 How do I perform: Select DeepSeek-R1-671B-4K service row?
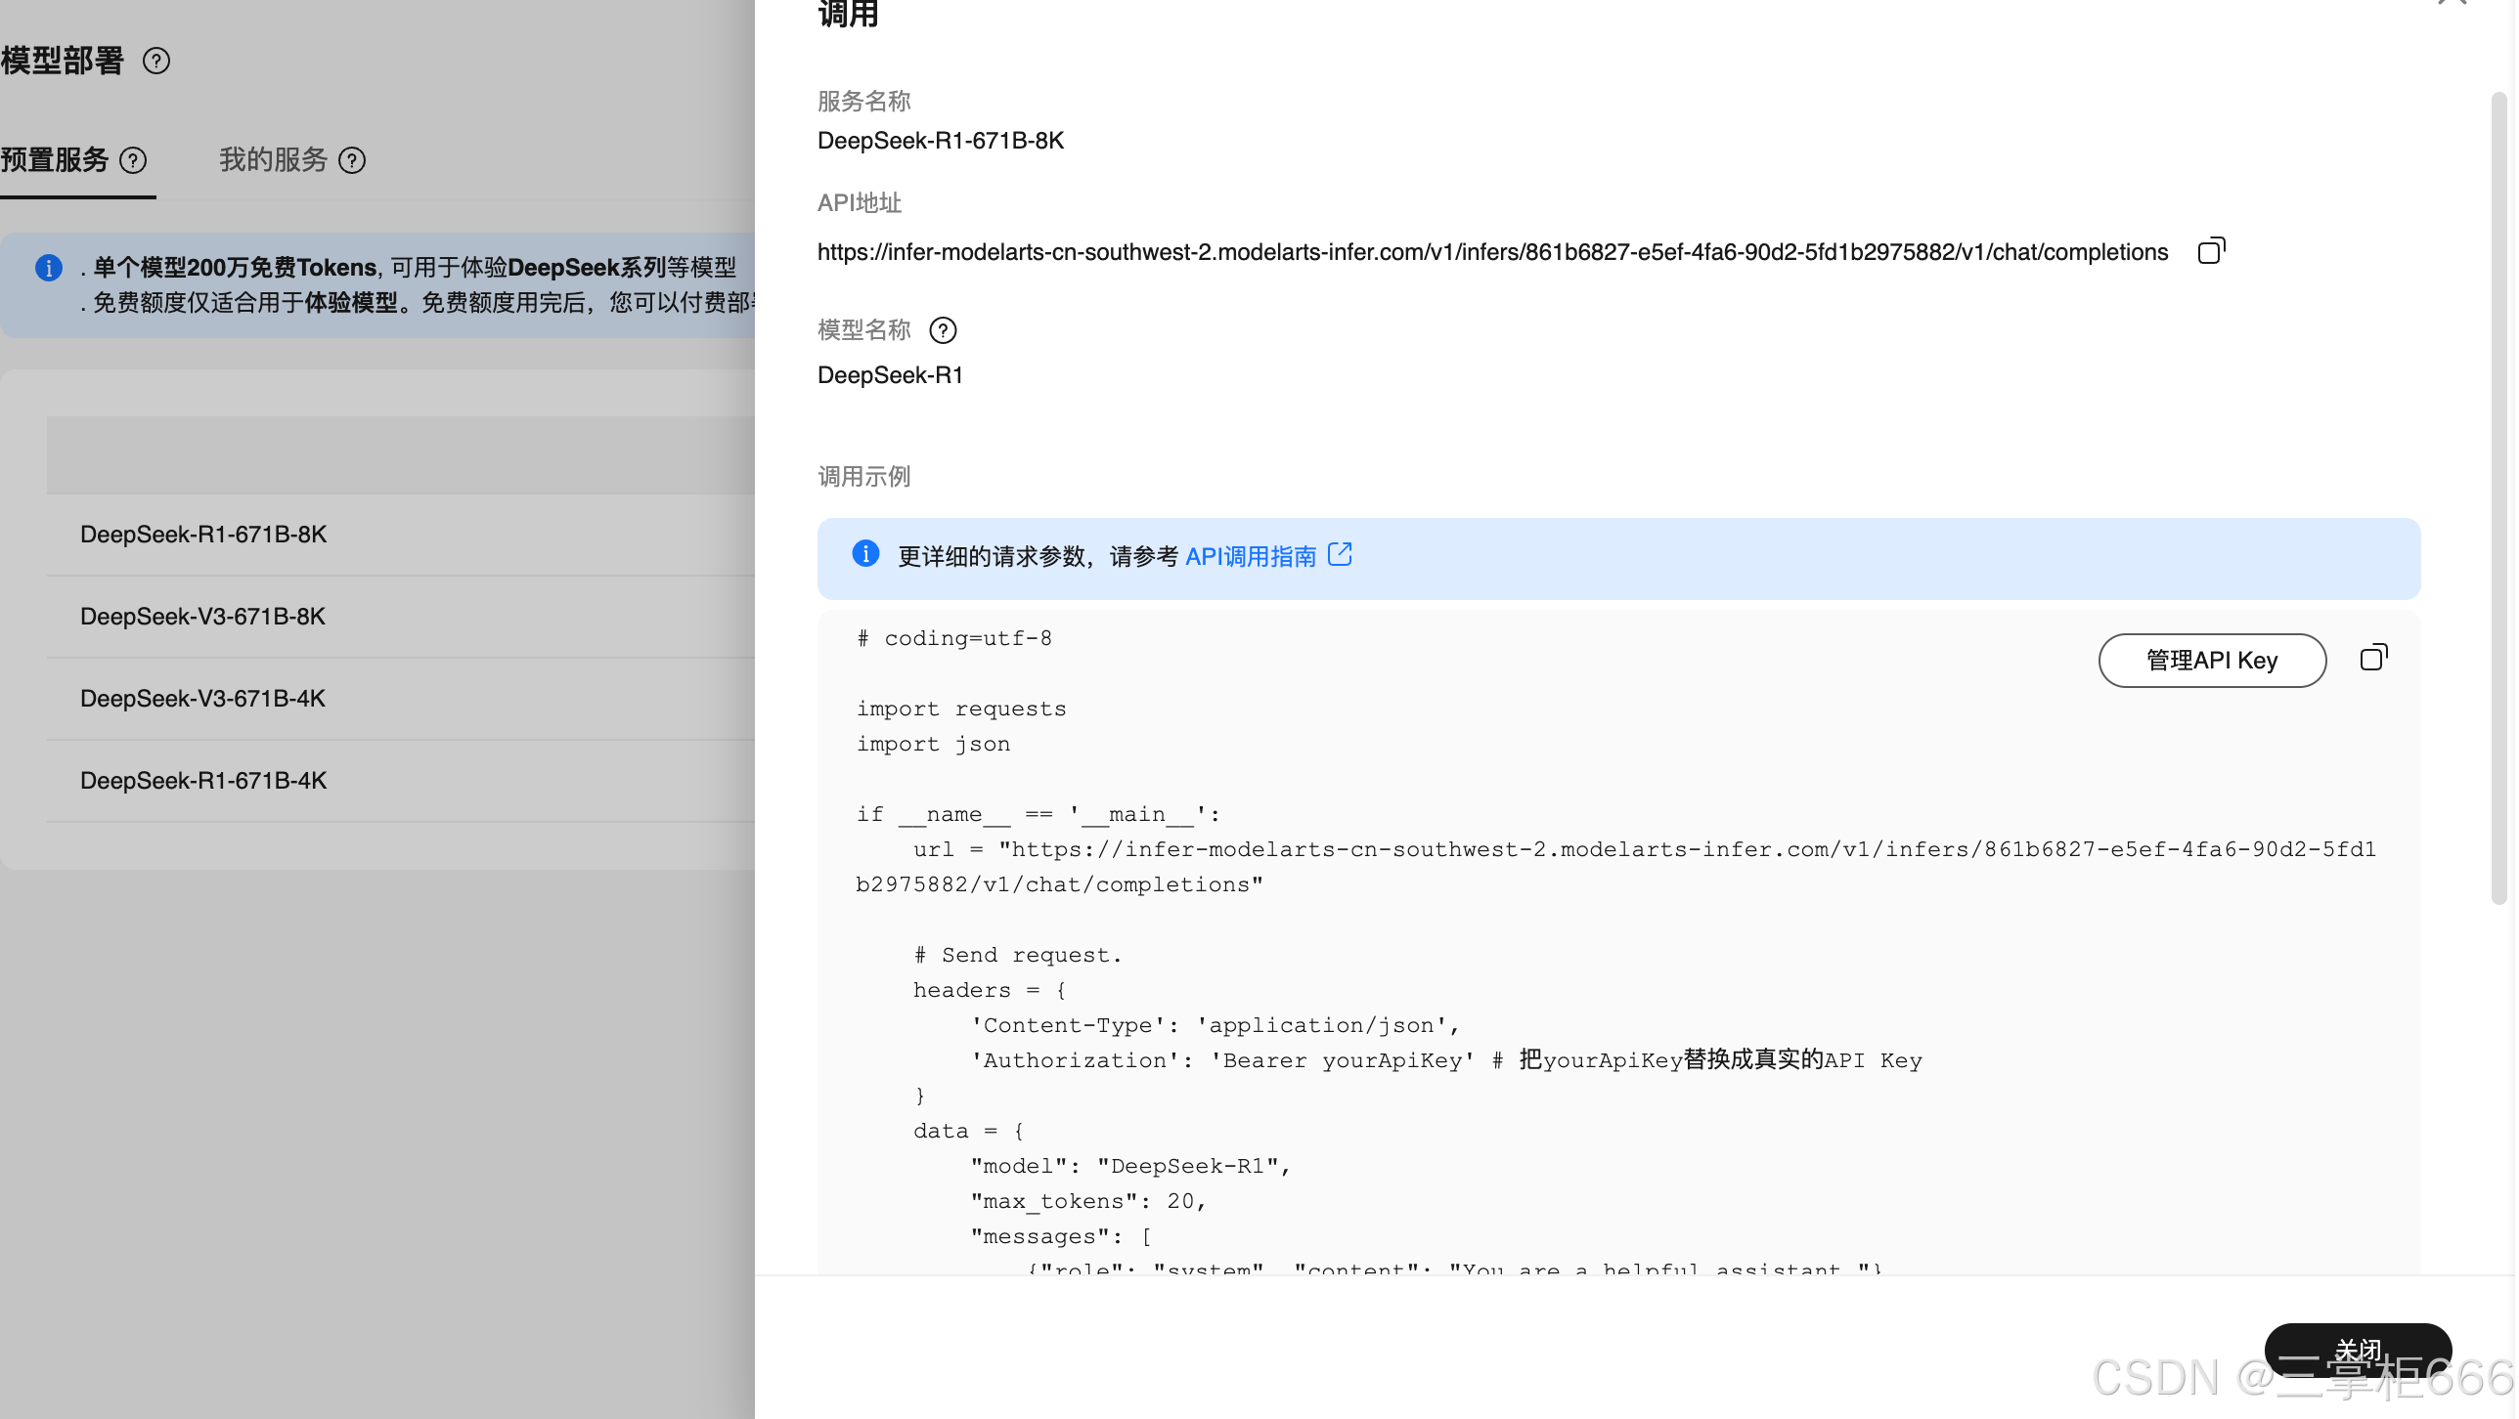pyautogui.click(x=203, y=781)
